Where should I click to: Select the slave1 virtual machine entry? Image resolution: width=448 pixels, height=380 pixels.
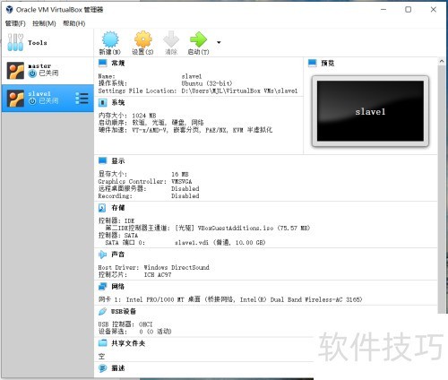pyautogui.click(x=47, y=98)
